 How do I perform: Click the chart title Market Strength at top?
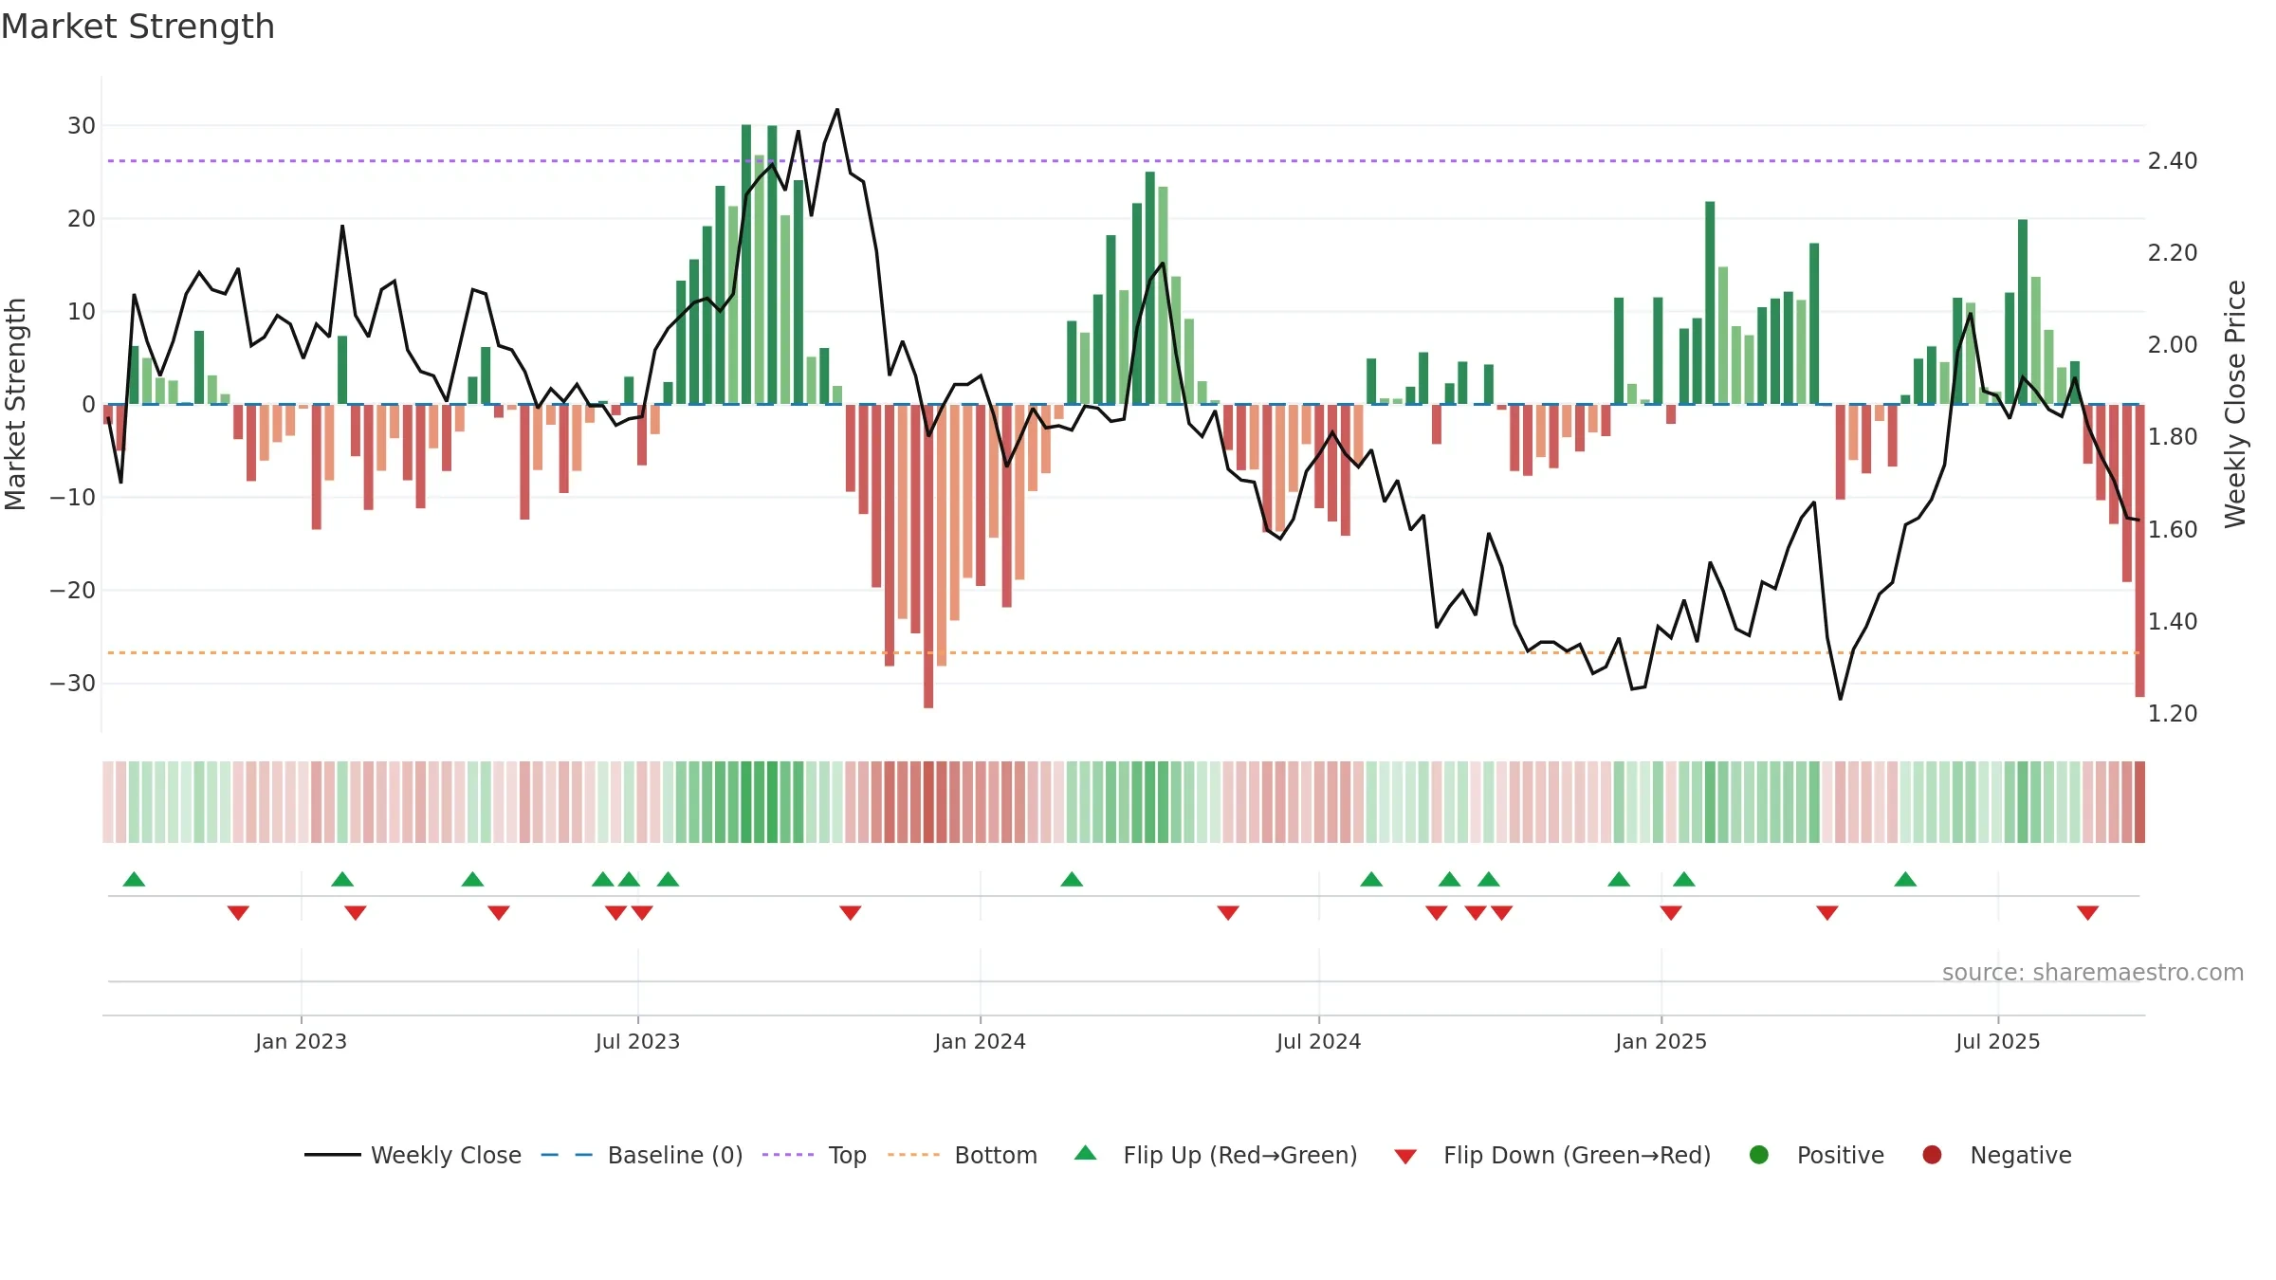(138, 27)
